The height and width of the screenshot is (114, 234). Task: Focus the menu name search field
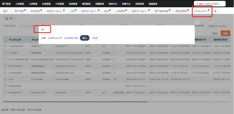point(210,4)
